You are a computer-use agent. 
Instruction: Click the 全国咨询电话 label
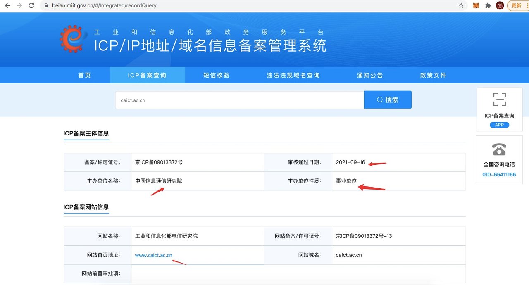(499, 164)
